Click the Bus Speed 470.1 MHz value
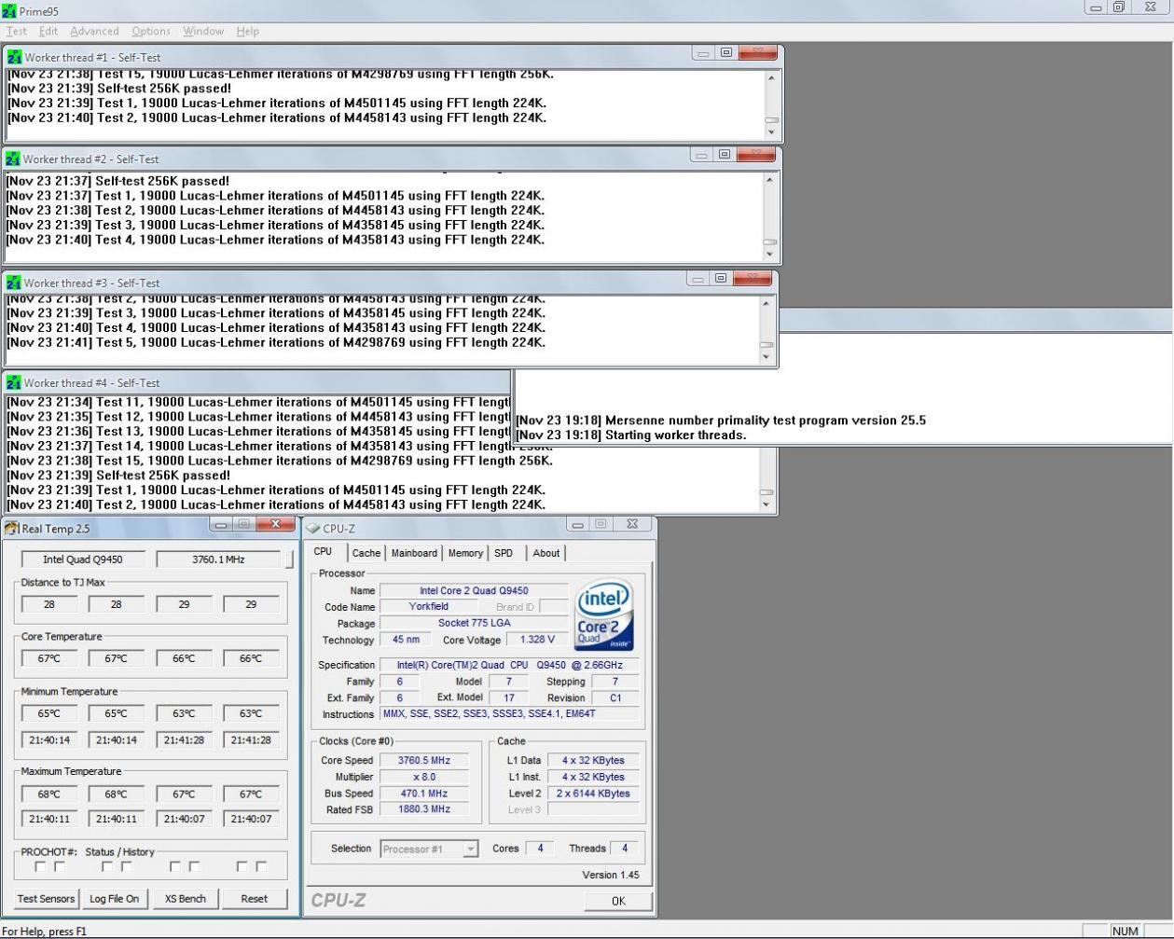Screen dimensions: 1174x939 [424, 794]
